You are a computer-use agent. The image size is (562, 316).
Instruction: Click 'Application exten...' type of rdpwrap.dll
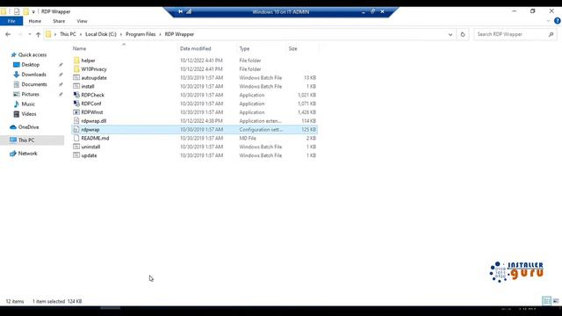coord(260,121)
